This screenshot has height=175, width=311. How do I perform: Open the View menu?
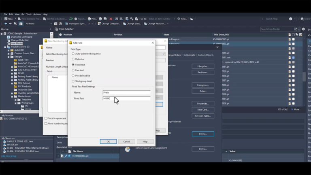pyautogui.click(x=17, y=14)
